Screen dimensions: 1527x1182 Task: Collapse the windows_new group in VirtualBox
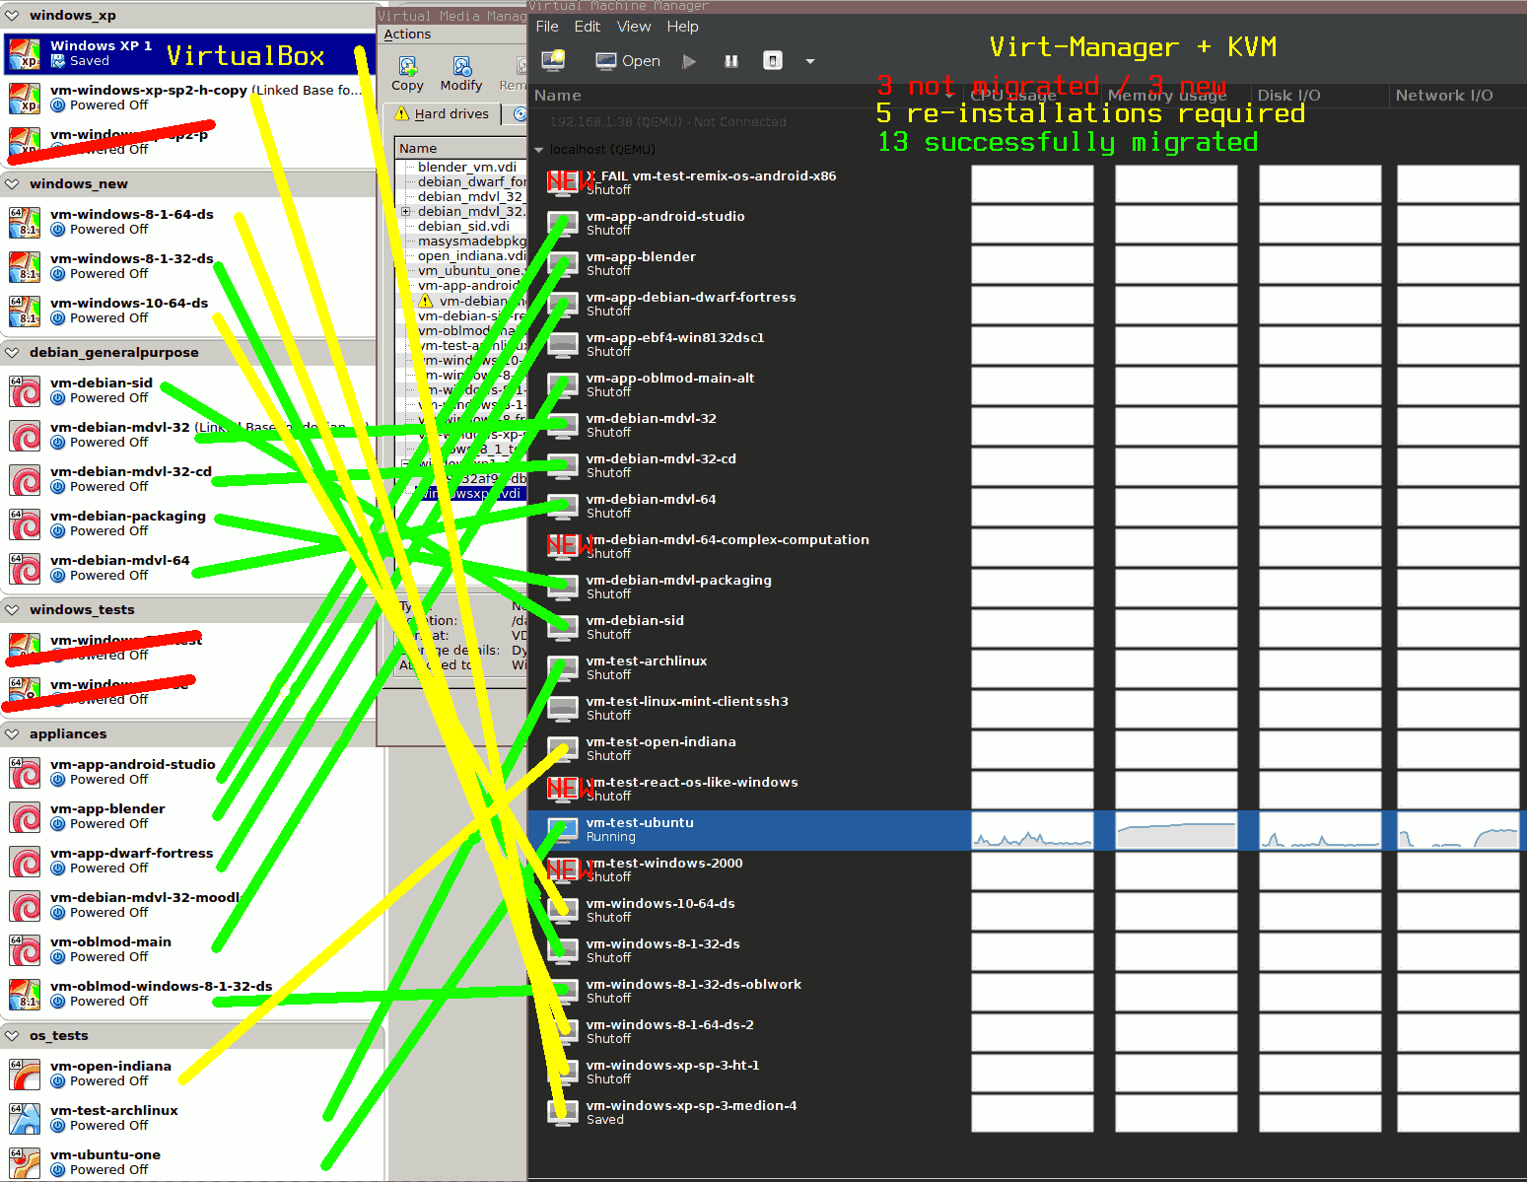13,184
